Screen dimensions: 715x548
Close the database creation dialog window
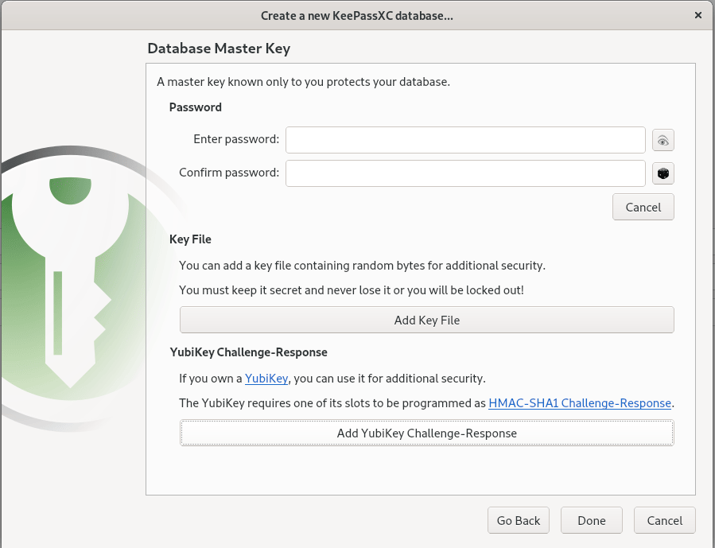(698, 15)
